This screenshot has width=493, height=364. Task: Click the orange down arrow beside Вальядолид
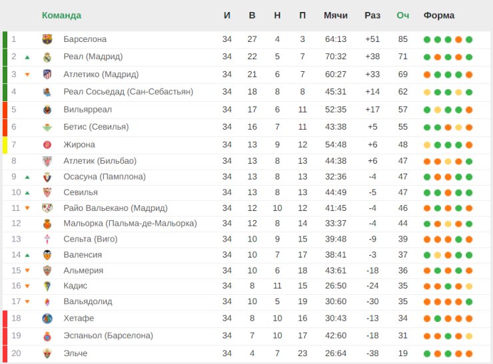(x=27, y=302)
